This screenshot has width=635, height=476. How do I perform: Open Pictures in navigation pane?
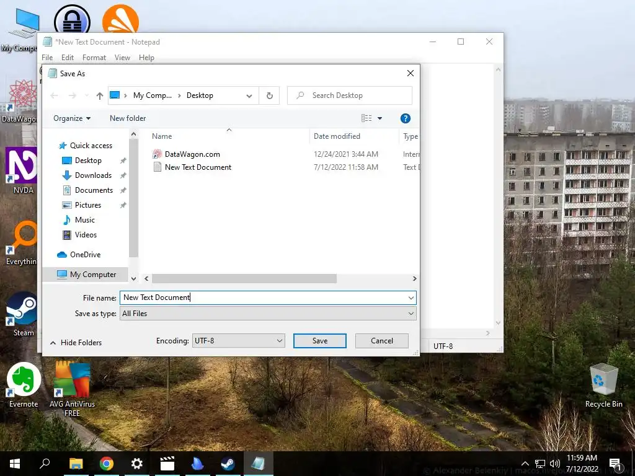(x=88, y=205)
